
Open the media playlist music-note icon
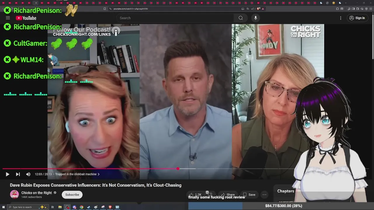[349, 9]
